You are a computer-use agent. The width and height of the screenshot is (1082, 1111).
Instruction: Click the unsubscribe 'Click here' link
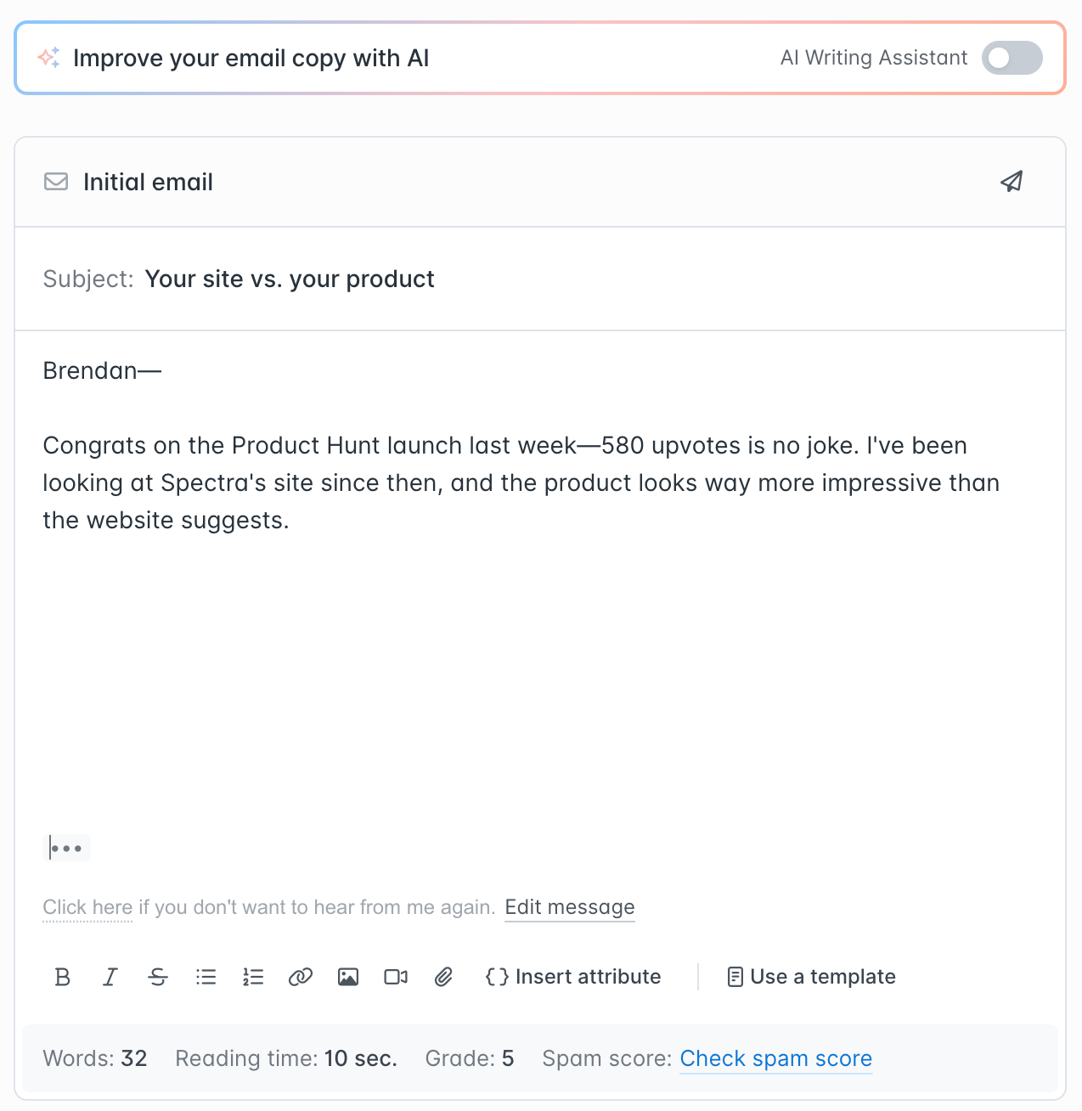point(87,907)
